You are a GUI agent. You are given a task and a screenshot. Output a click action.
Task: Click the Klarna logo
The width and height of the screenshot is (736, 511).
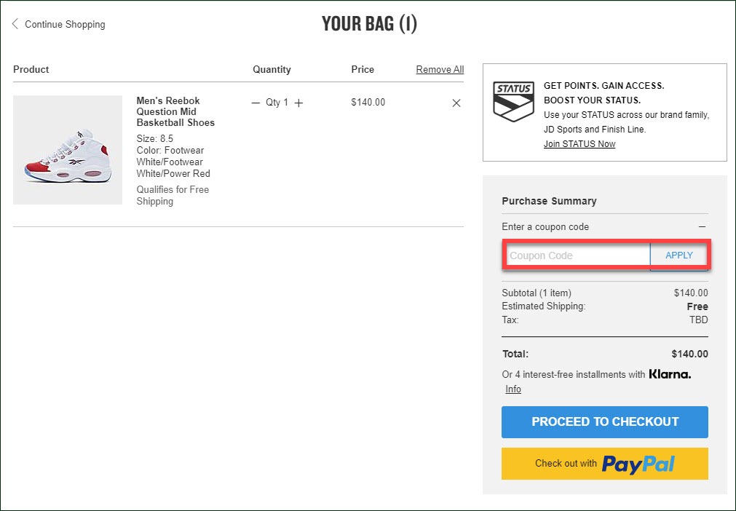(670, 374)
